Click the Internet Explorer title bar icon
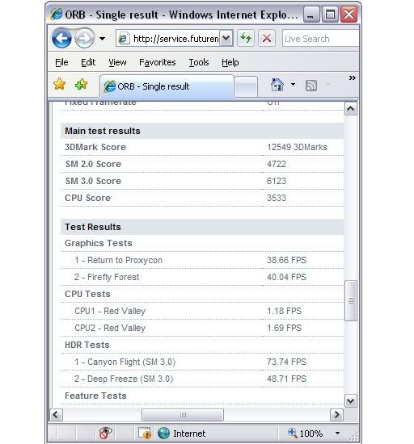Screen dimensions: 414x444 tap(57, 14)
